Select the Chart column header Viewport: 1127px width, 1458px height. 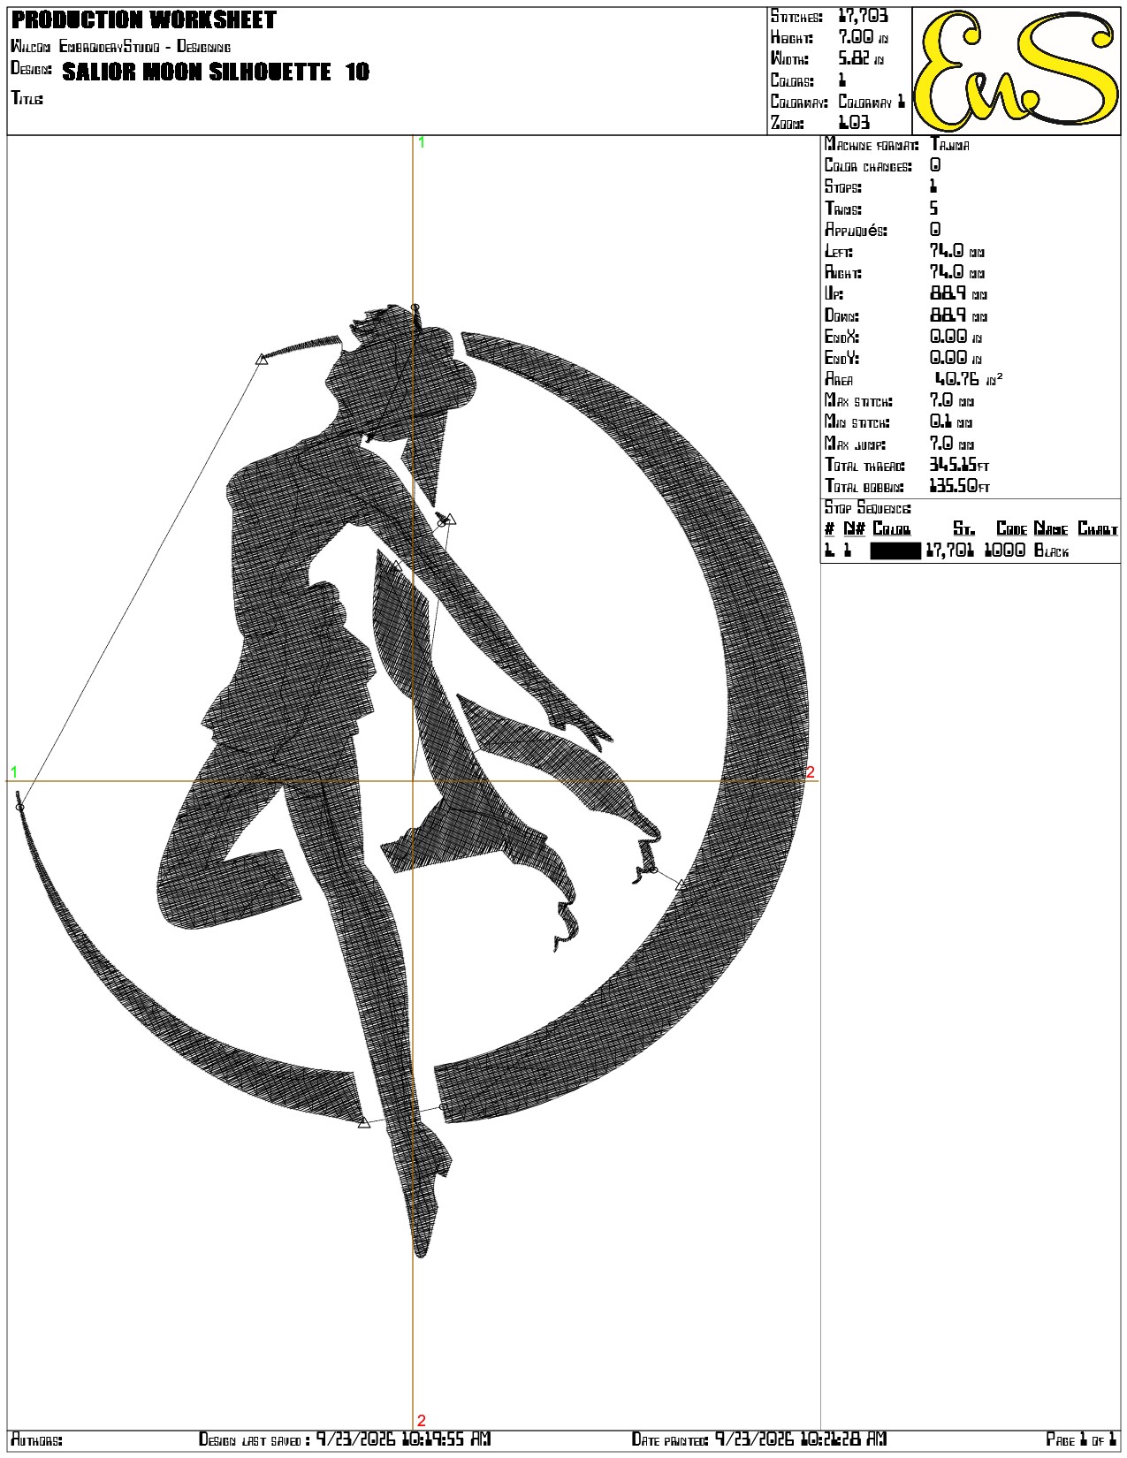(1098, 528)
